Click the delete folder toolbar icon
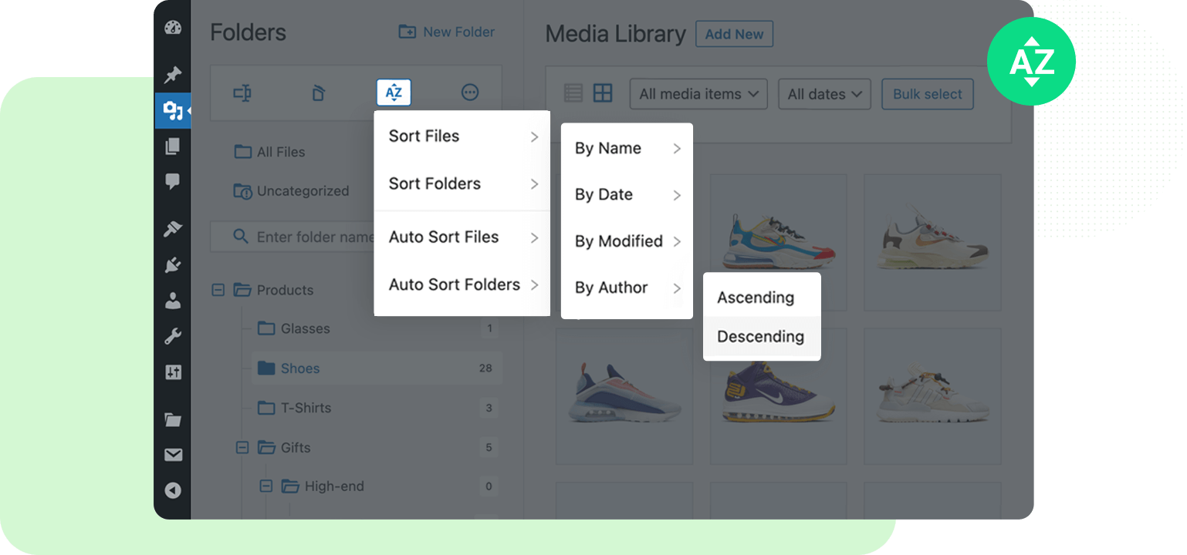 (x=318, y=93)
